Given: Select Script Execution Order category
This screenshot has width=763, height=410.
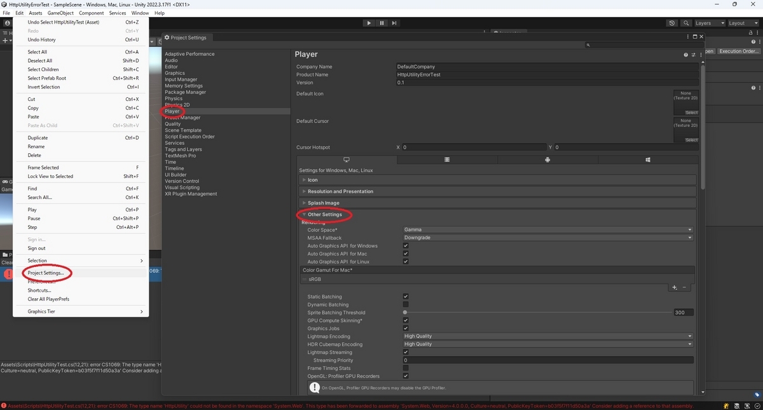Looking at the screenshot, I should pyautogui.click(x=189, y=137).
